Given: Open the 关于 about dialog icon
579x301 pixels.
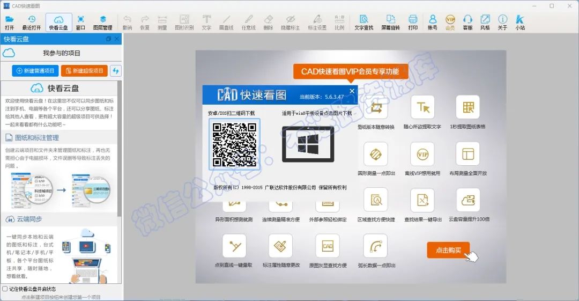Looking at the screenshot, I should (x=502, y=23).
